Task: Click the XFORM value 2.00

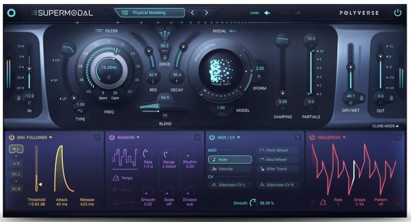Action: coord(260,68)
